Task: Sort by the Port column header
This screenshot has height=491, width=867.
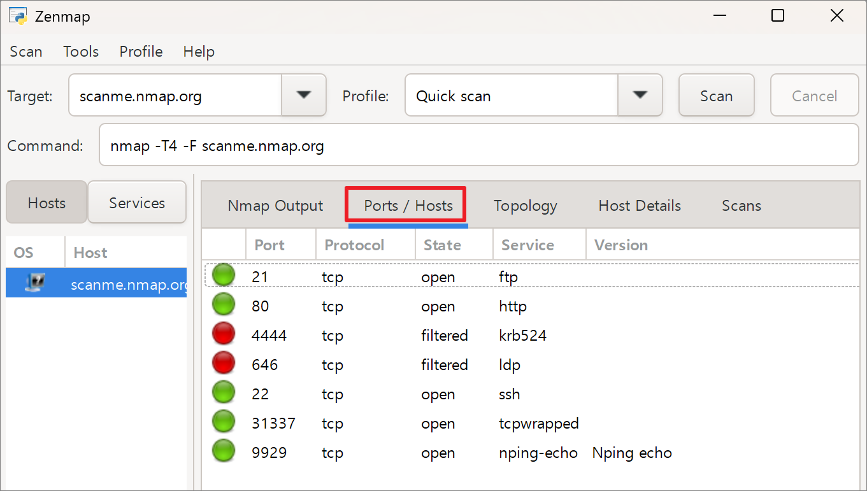Action: pyautogui.click(x=281, y=245)
